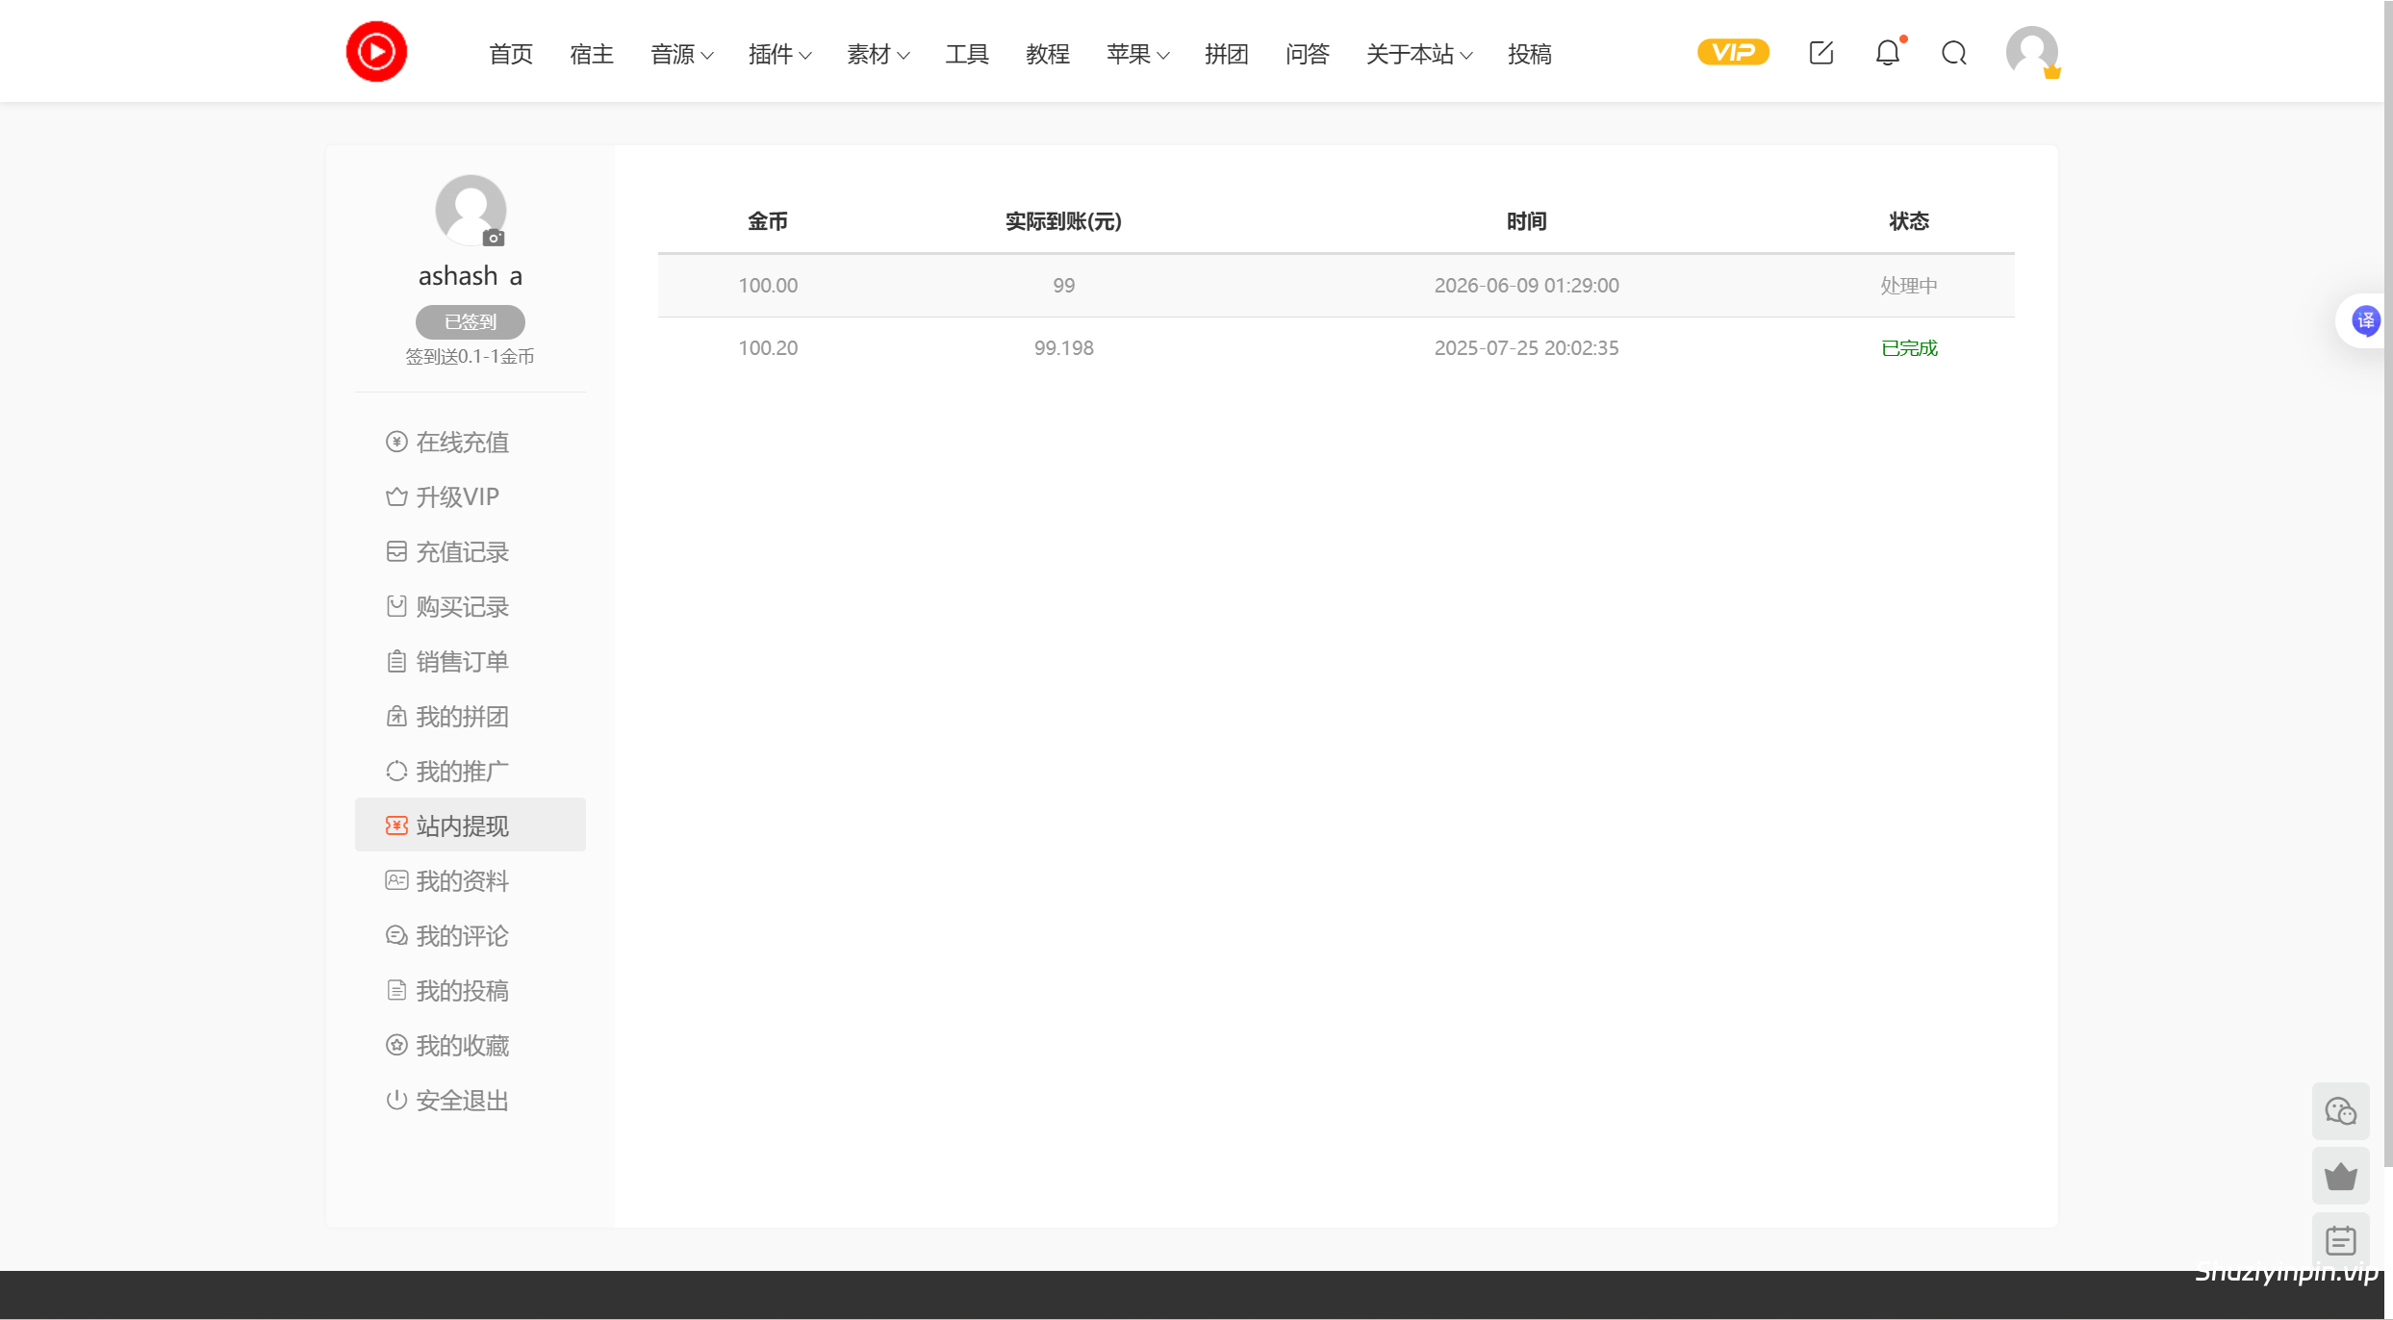Click the 在线充值 coin icon
The width and height of the screenshot is (2393, 1320).
396,442
